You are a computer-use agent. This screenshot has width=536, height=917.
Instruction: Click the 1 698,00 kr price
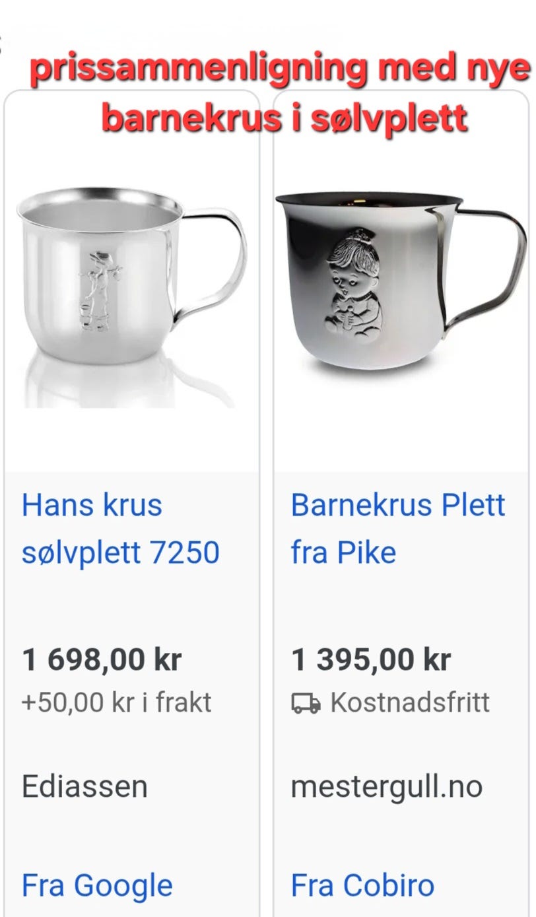pos(102,660)
